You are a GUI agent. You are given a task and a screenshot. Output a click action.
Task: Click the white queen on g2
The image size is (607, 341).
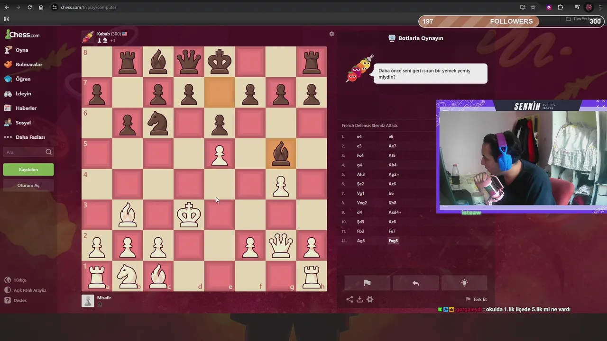click(x=281, y=246)
